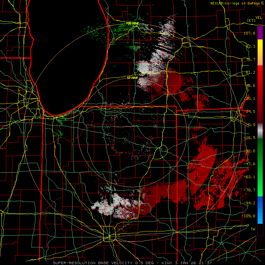Click the 30.1 value on velocity scale
The image size is (265, 265).
[x=251, y=99]
